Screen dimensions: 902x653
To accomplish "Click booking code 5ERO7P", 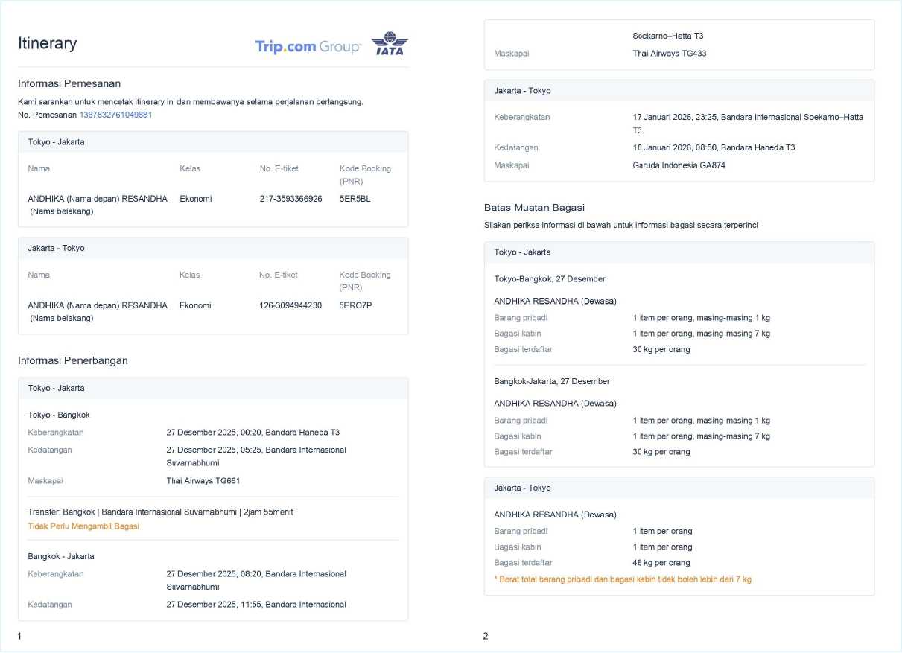I will click(355, 305).
